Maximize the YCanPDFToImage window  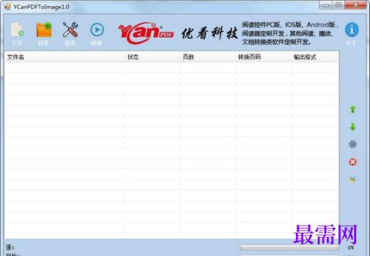pyautogui.click(x=338, y=5)
